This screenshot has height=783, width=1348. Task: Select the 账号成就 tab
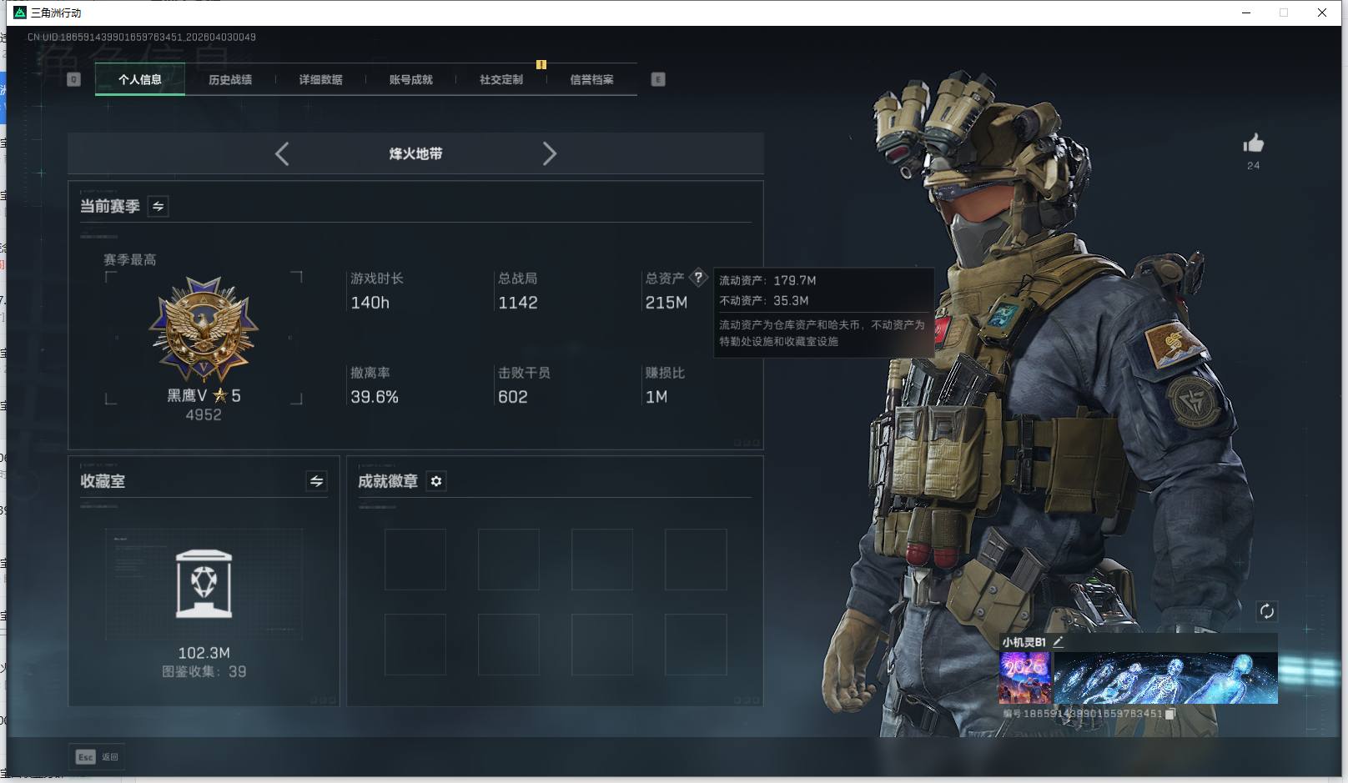pyautogui.click(x=411, y=80)
